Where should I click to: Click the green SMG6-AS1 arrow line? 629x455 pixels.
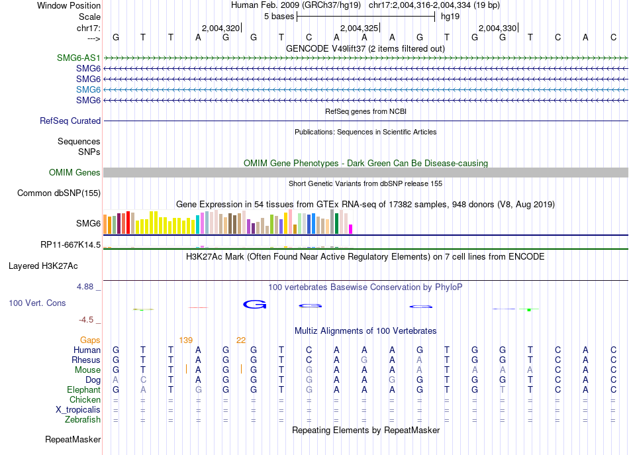[366, 58]
